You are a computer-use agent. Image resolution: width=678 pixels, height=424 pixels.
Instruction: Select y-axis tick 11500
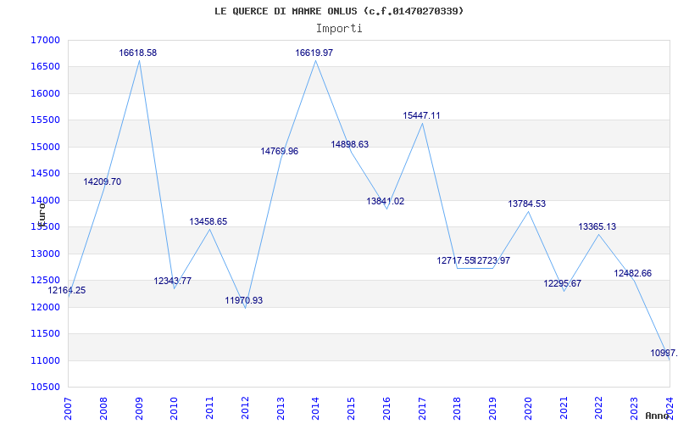pyautogui.click(x=45, y=333)
